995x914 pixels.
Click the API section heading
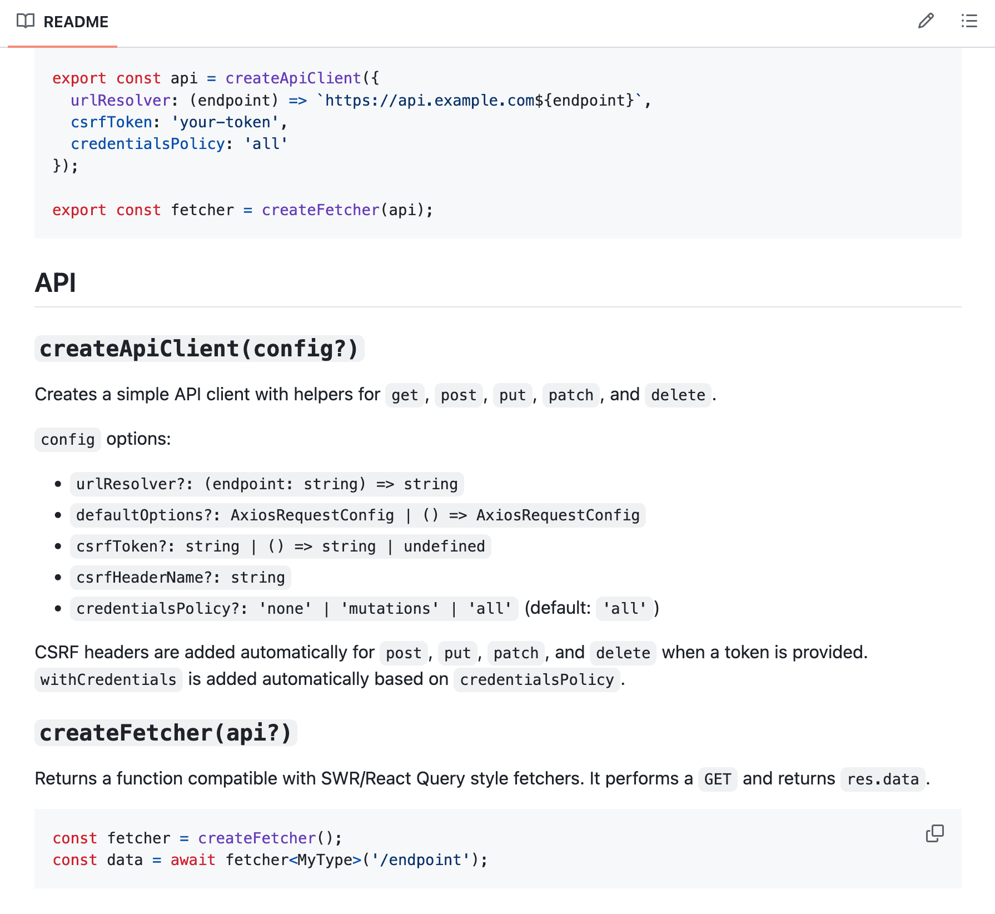[x=56, y=282]
